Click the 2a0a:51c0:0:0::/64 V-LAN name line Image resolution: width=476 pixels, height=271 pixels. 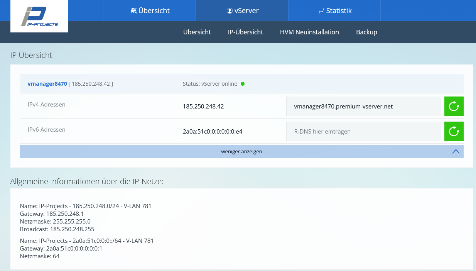[x=87, y=241]
